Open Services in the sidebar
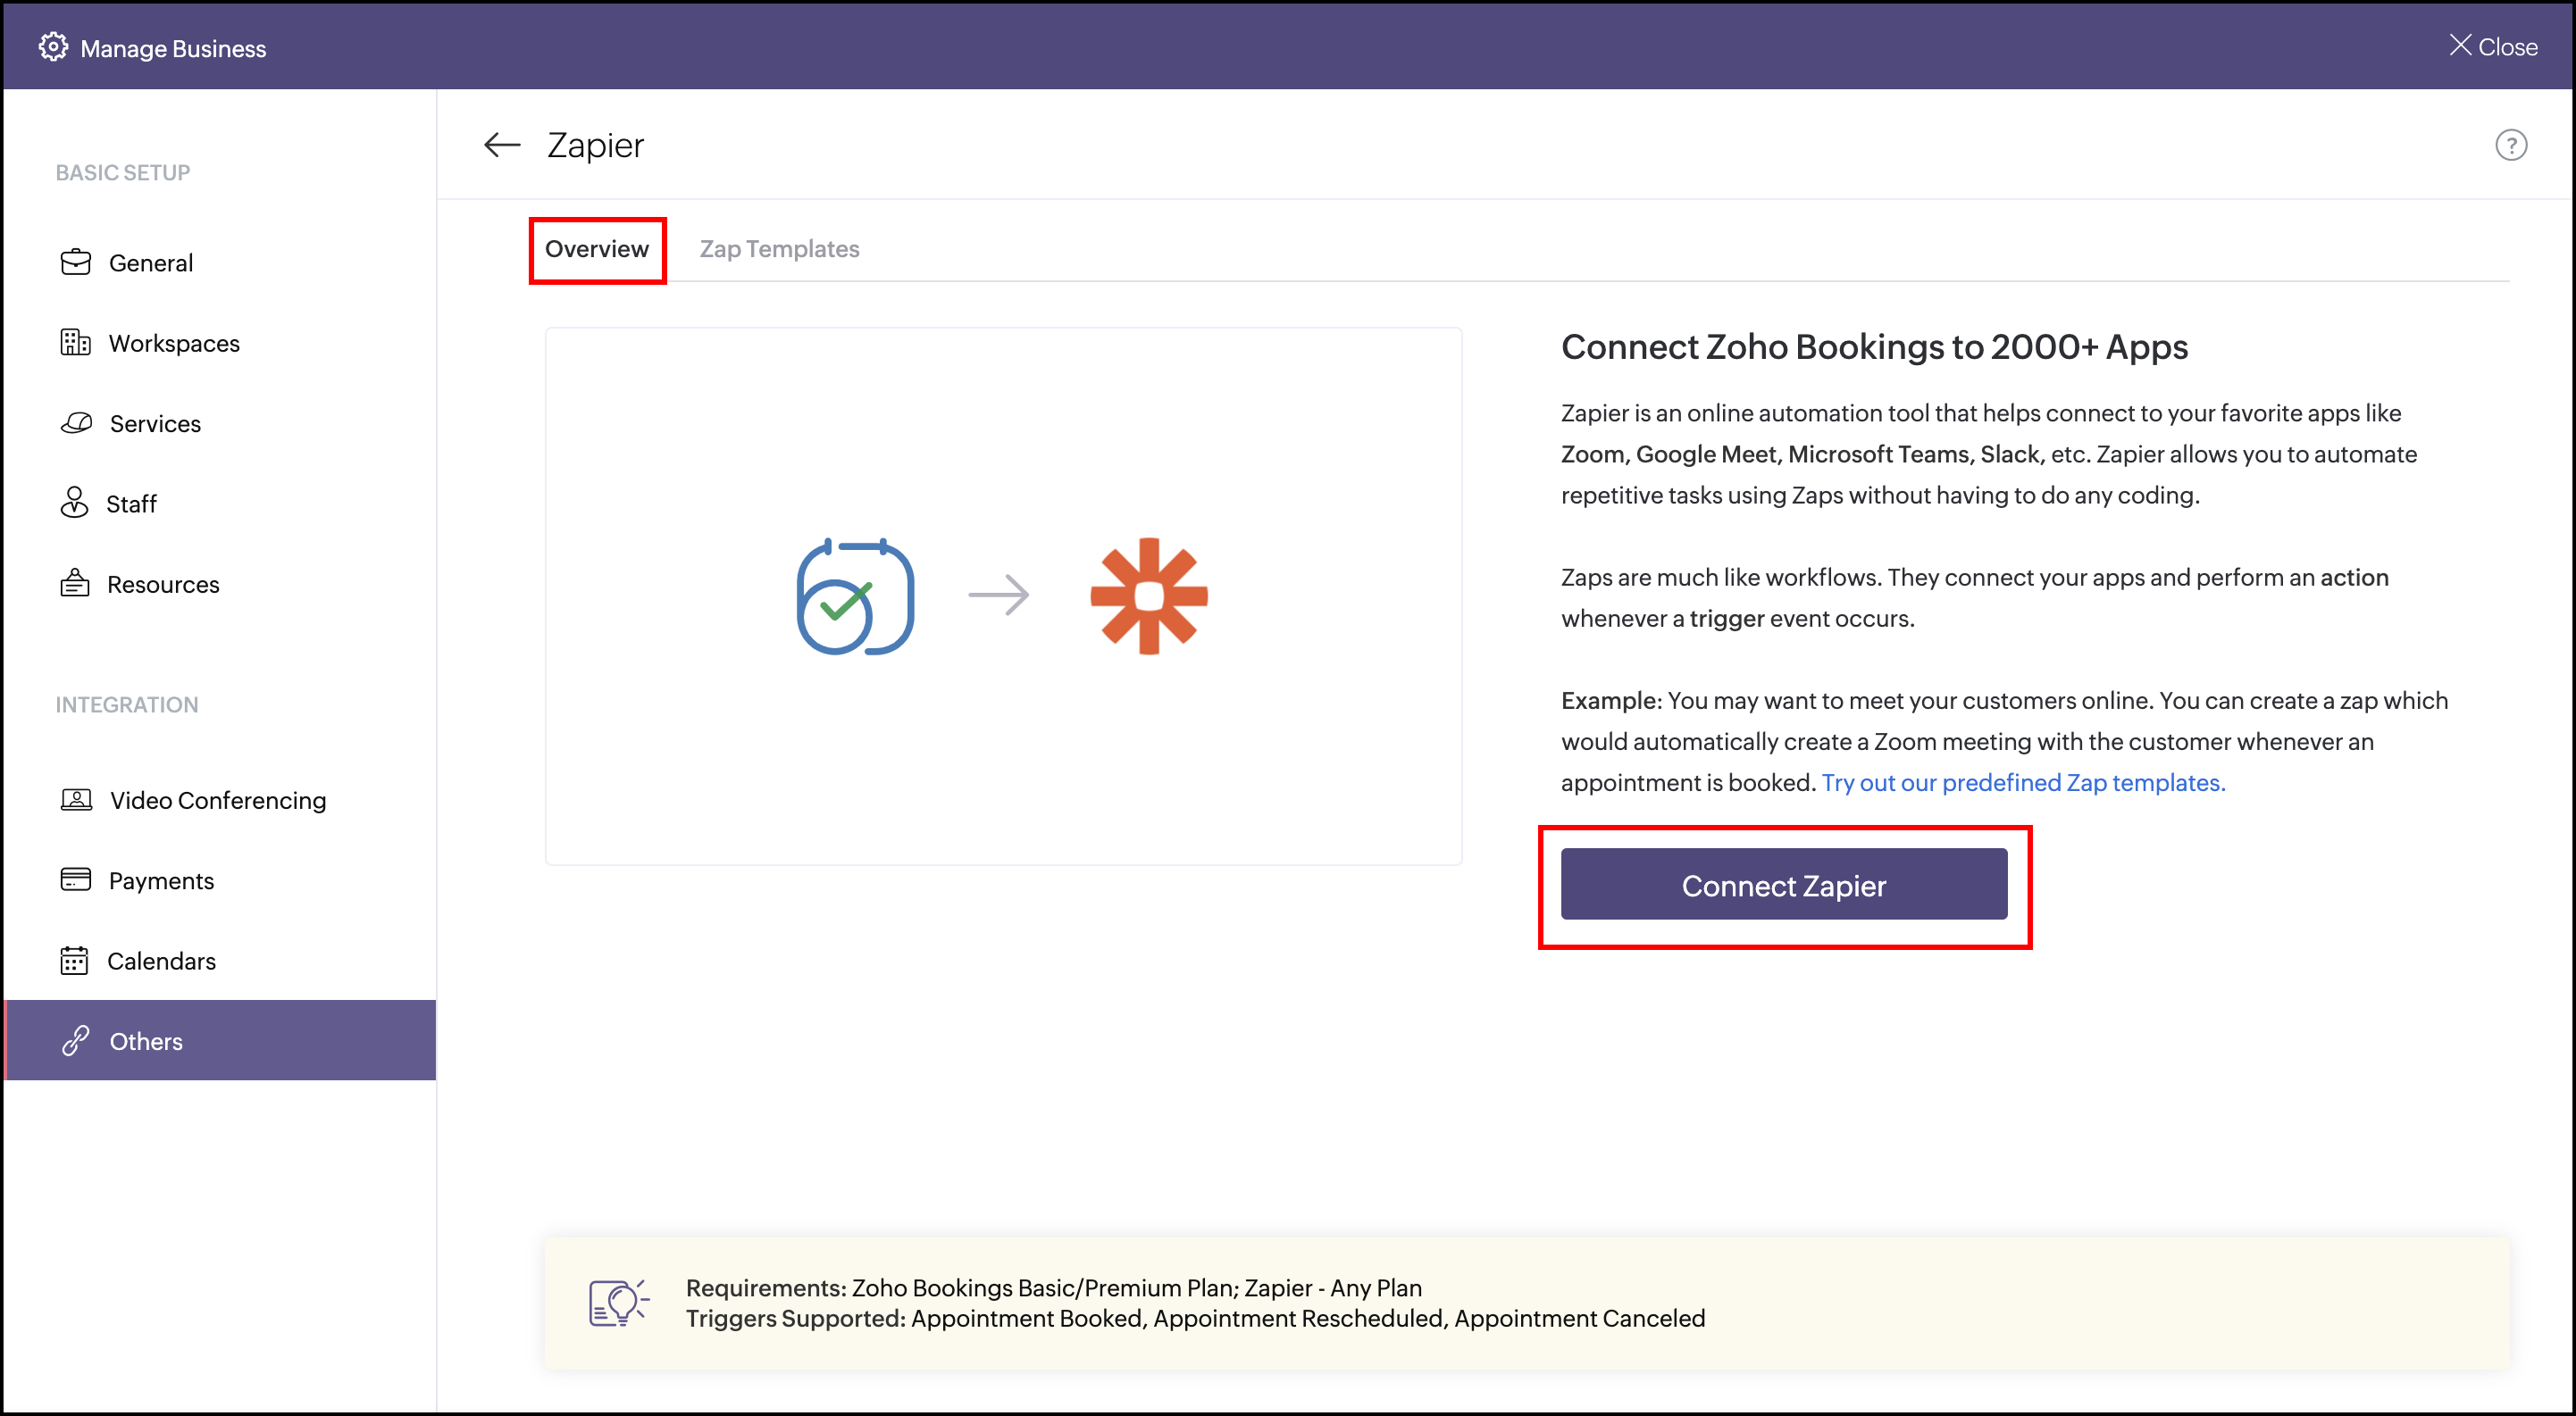2576x1416 pixels. (154, 424)
